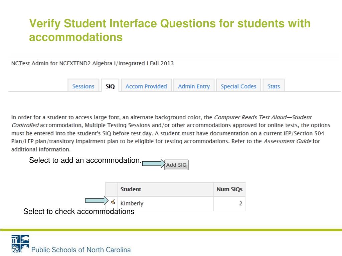
Task: Click the 'Select to check accommodations' label
Action: tap(79, 211)
